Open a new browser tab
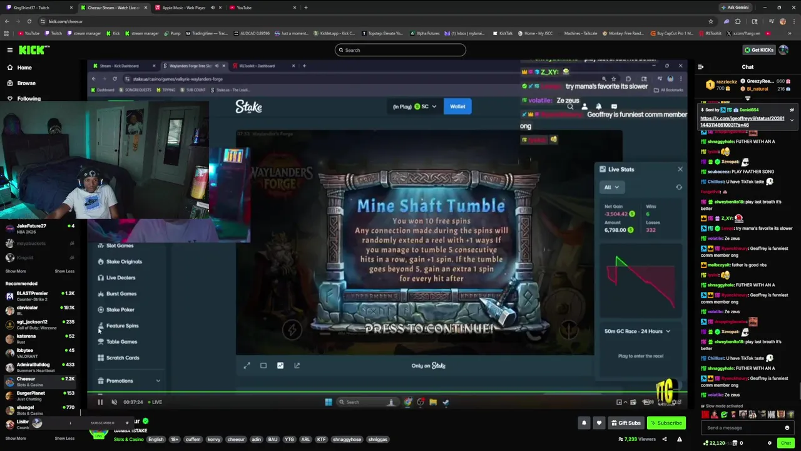The image size is (801, 451). coord(306,8)
